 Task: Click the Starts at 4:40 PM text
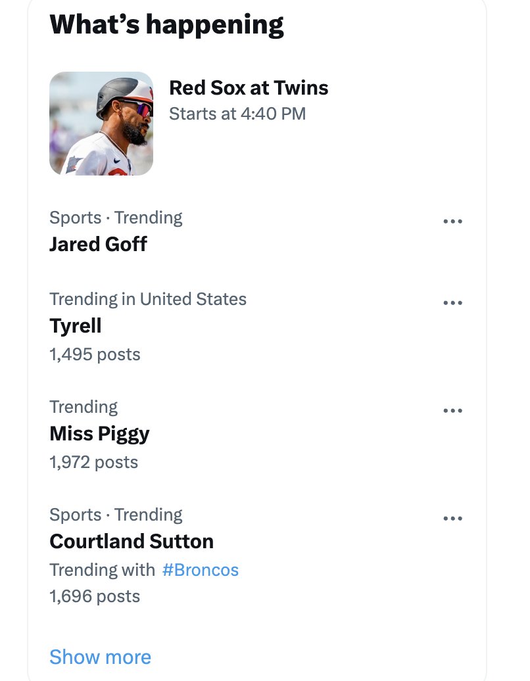click(x=237, y=114)
